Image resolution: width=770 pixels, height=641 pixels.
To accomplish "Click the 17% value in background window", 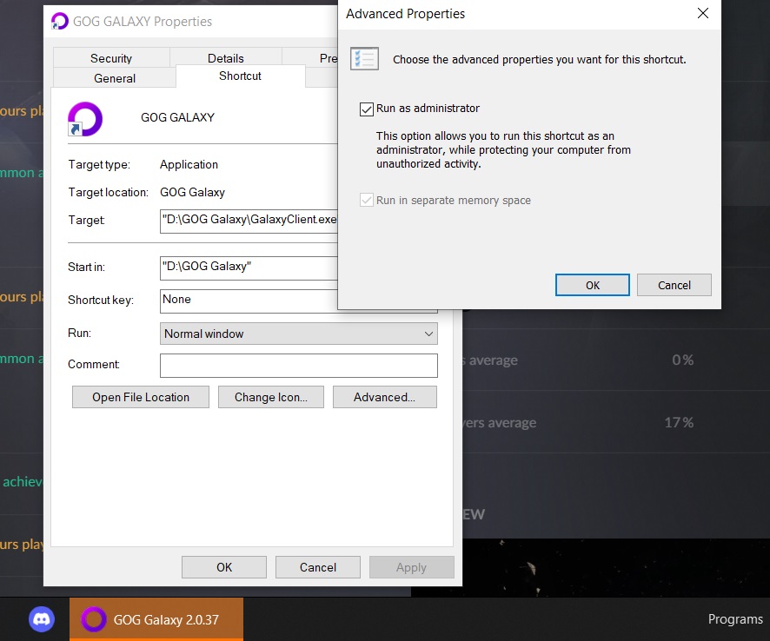I will point(679,423).
